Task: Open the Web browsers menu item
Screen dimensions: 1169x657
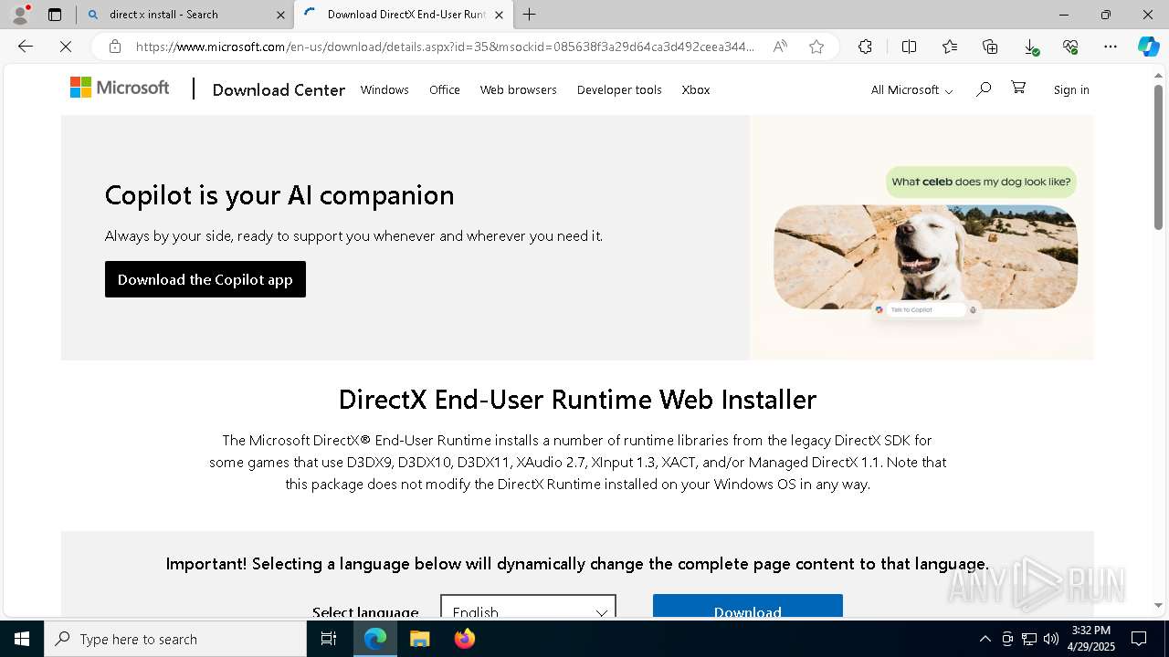Action: coord(519,89)
